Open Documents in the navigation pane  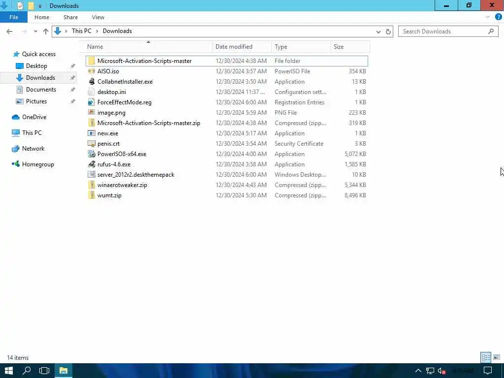pos(41,90)
